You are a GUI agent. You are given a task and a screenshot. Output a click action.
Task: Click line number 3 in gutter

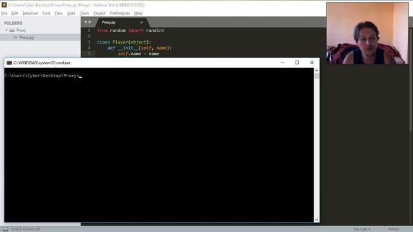tap(89, 42)
